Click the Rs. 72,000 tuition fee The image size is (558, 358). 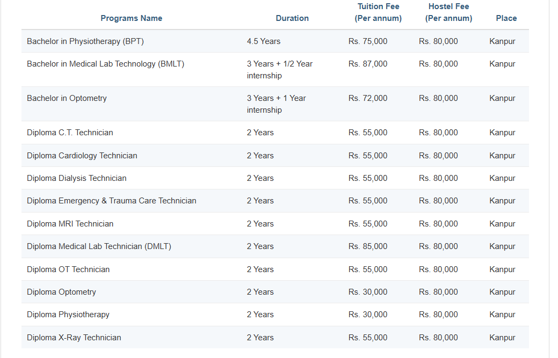coord(368,98)
